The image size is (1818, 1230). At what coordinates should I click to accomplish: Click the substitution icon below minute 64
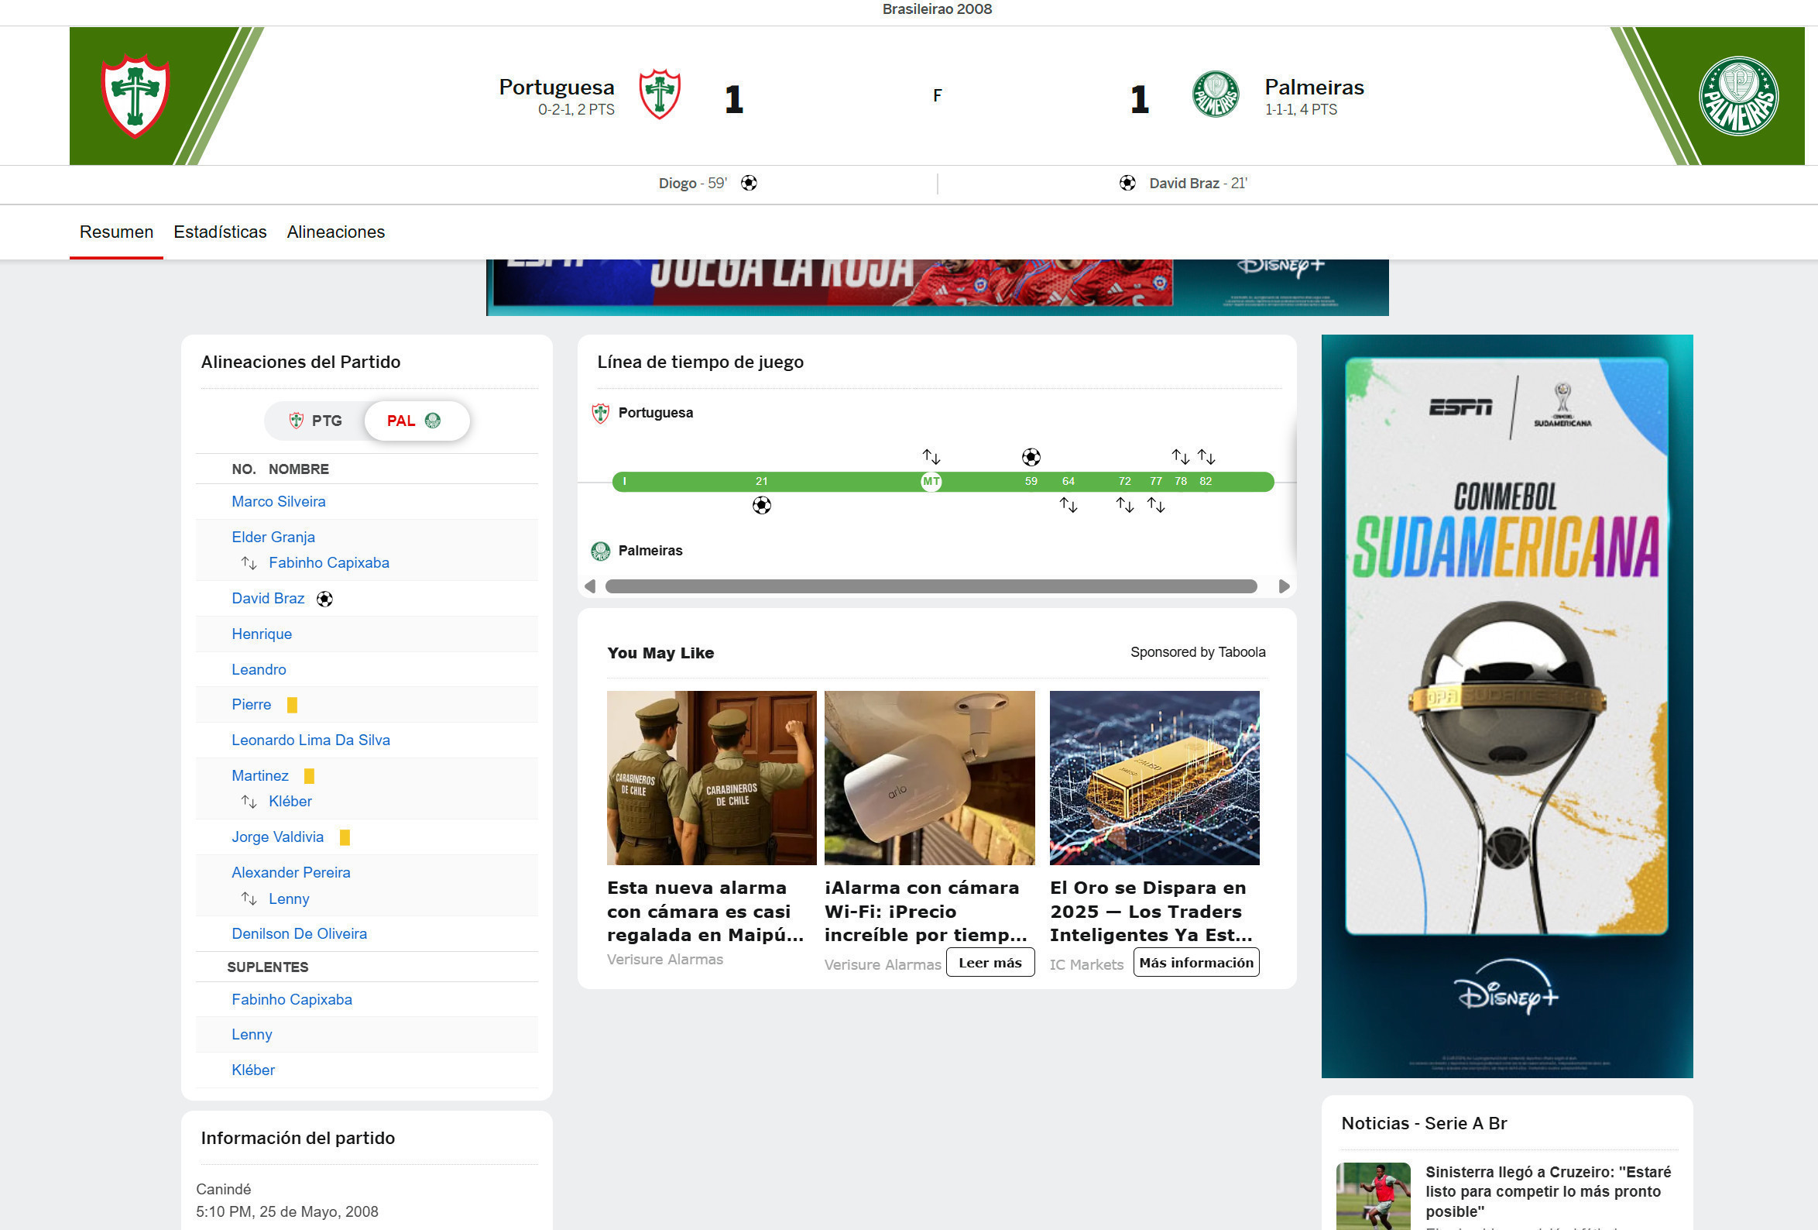(x=1069, y=506)
